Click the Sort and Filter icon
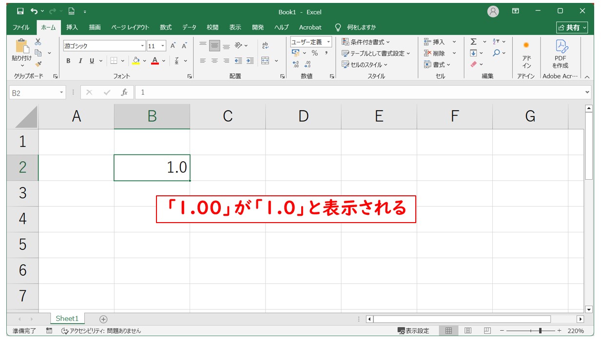Screen dimensions: 601x340 496,42
